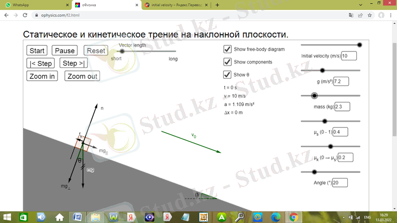Open the media player eye icon in taskbar
The image size is (397, 223).
pos(149,217)
